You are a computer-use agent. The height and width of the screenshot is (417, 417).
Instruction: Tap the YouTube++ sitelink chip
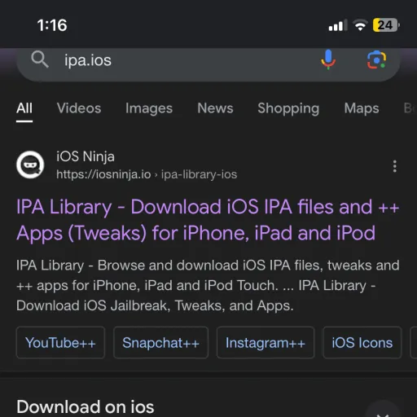click(60, 343)
